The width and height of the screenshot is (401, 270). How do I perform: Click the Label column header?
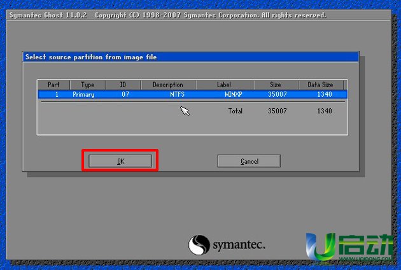point(224,85)
